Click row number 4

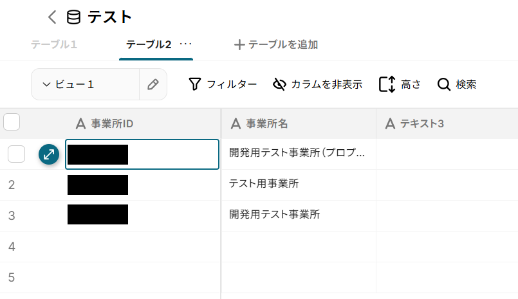[12, 247]
